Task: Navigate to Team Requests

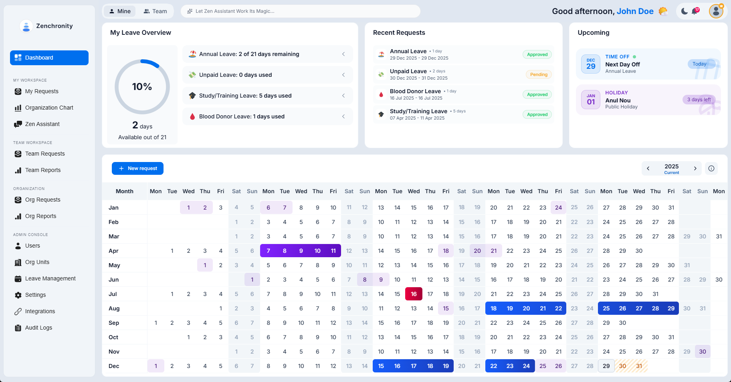Action: [x=44, y=154]
